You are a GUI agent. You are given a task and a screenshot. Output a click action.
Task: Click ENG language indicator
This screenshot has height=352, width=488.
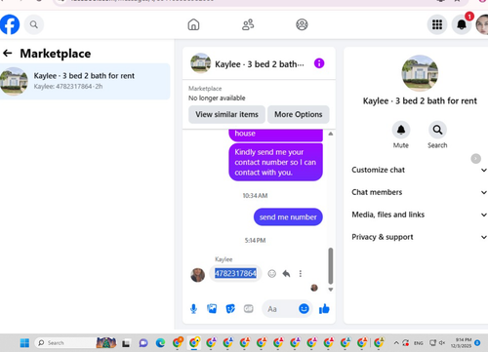click(x=419, y=343)
